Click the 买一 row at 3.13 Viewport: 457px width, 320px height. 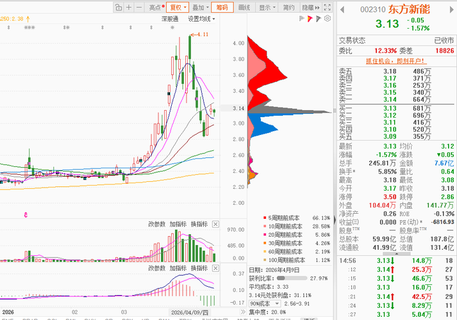(397, 108)
